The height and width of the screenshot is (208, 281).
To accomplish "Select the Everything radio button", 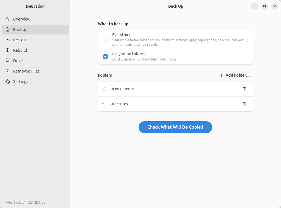I will pos(105,39).
